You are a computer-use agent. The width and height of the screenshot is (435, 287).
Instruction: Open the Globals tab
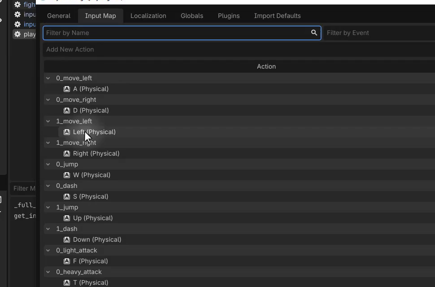tap(192, 16)
